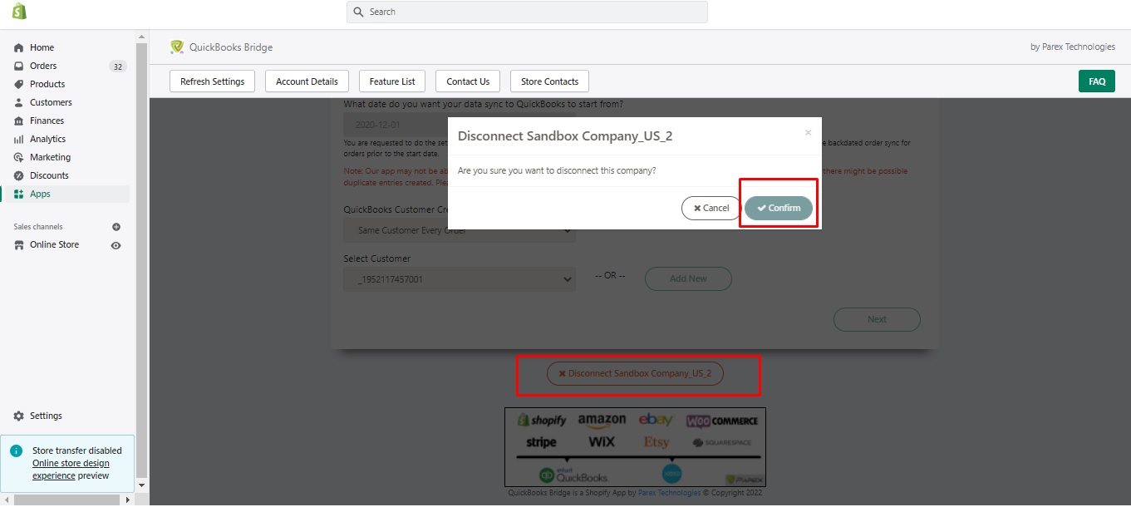Click the Sales channels heading

click(38, 227)
